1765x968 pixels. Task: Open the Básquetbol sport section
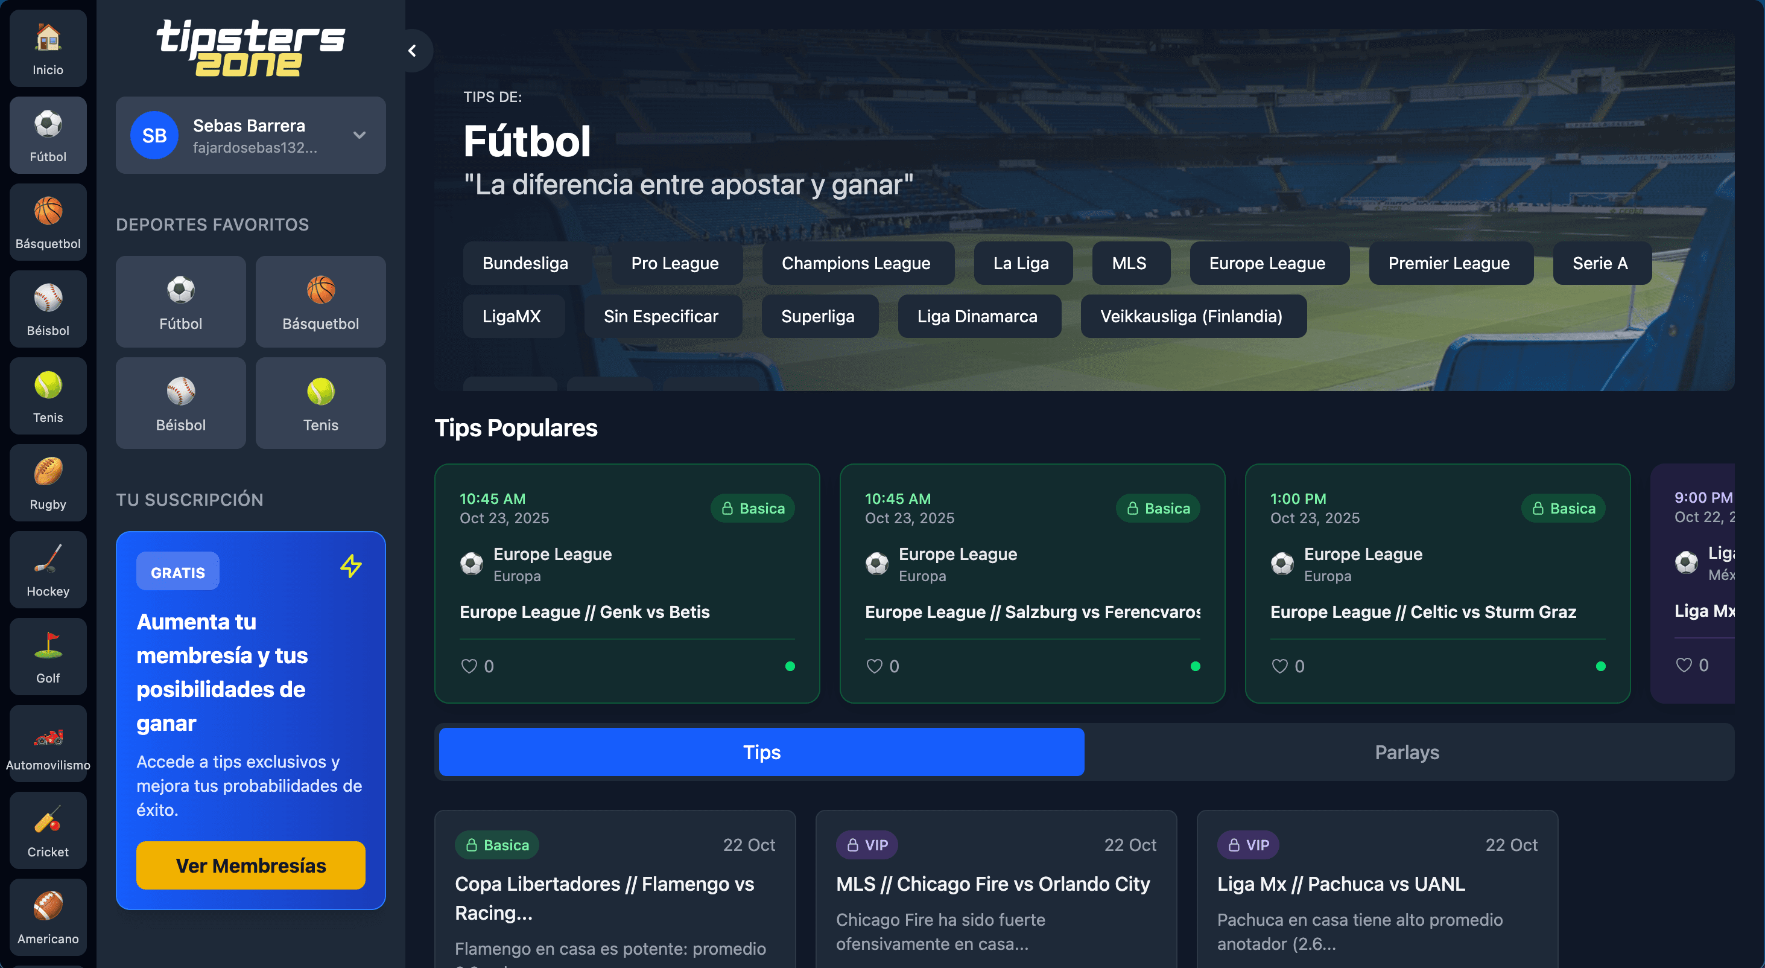47,221
